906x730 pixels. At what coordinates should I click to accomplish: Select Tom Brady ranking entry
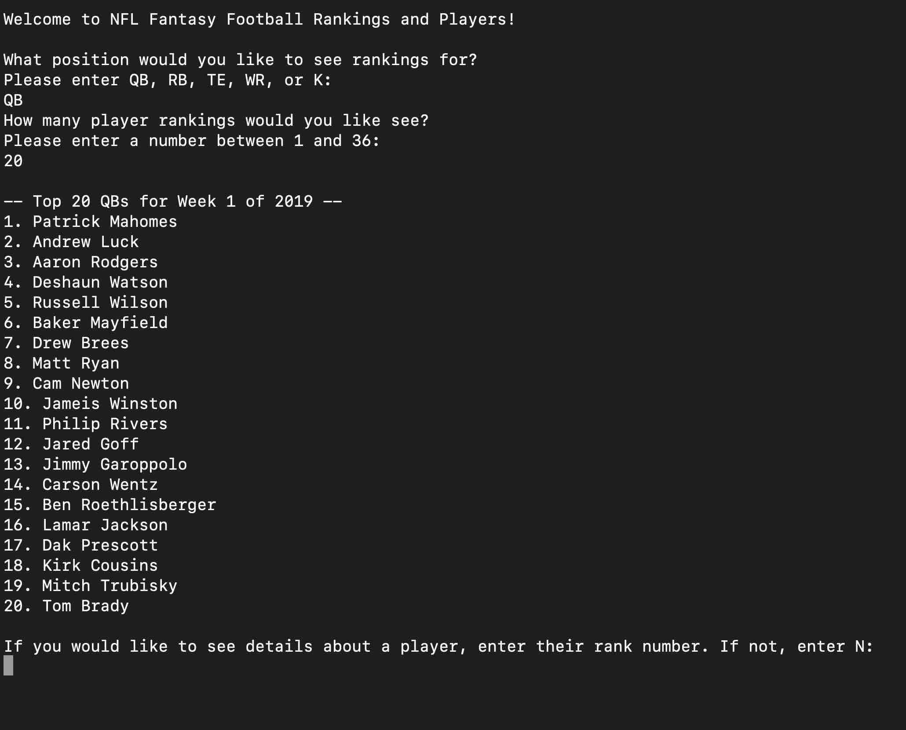[x=66, y=606]
